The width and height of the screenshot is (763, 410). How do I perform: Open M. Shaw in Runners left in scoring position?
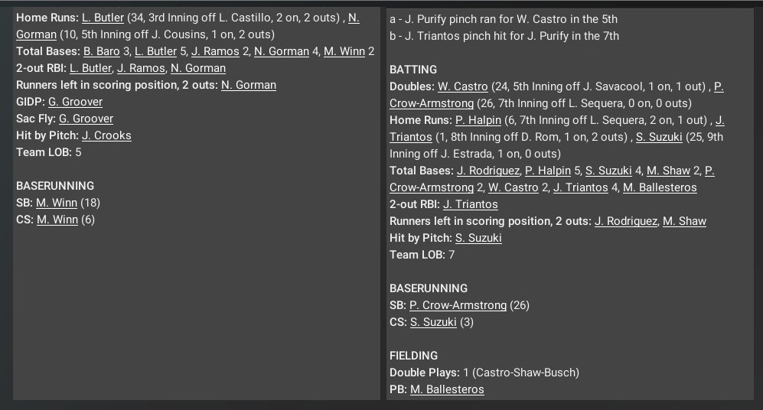click(684, 221)
